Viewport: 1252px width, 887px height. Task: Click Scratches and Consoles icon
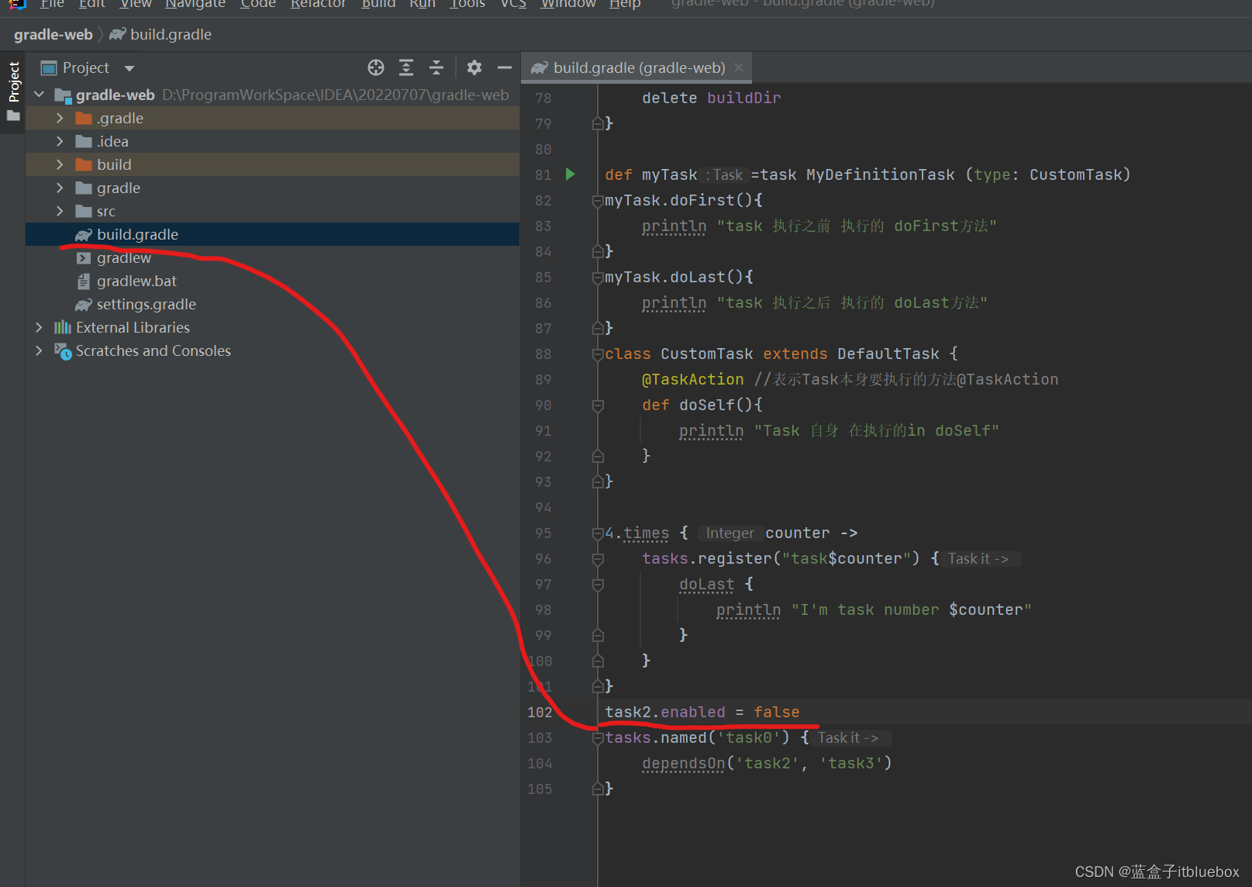coord(63,350)
